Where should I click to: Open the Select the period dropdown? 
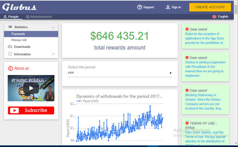120,73
